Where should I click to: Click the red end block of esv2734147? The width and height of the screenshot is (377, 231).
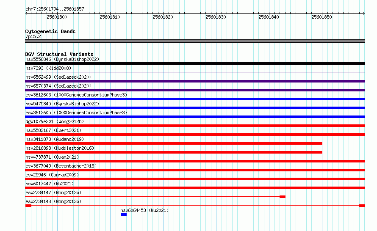pos(283,197)
